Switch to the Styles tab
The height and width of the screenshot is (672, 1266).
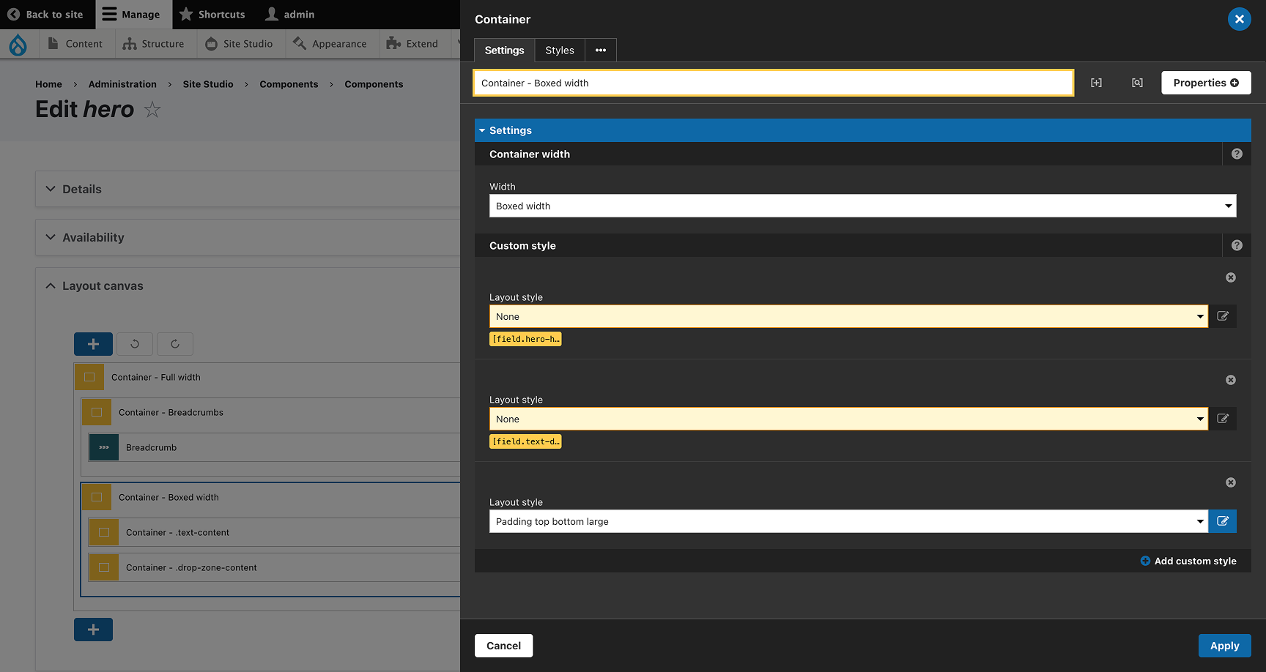click(560, 51)
